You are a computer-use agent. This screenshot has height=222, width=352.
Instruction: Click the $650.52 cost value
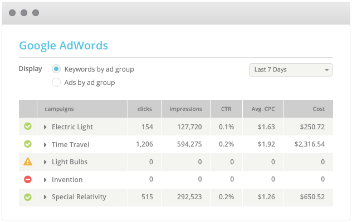click(x=312, y=197)
